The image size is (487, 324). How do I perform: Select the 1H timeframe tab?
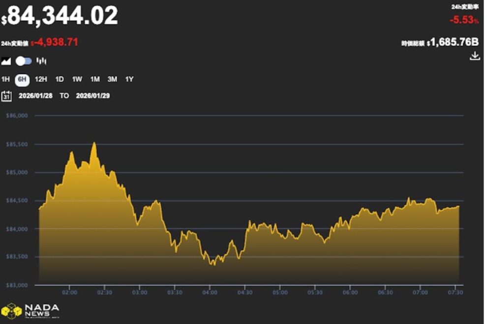tap(6, 79)
